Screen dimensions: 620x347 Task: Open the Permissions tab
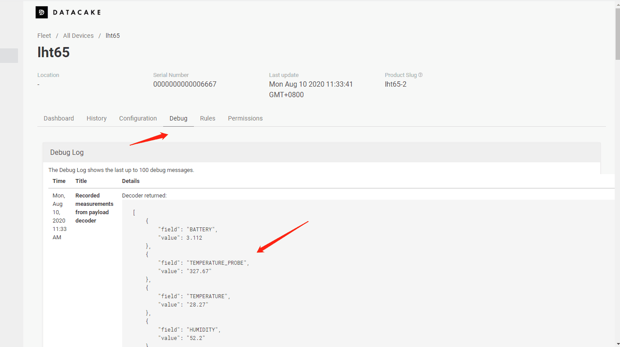(245, 118)
